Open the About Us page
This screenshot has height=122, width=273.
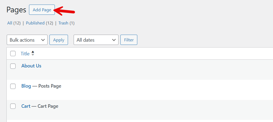tap(31, 66)
